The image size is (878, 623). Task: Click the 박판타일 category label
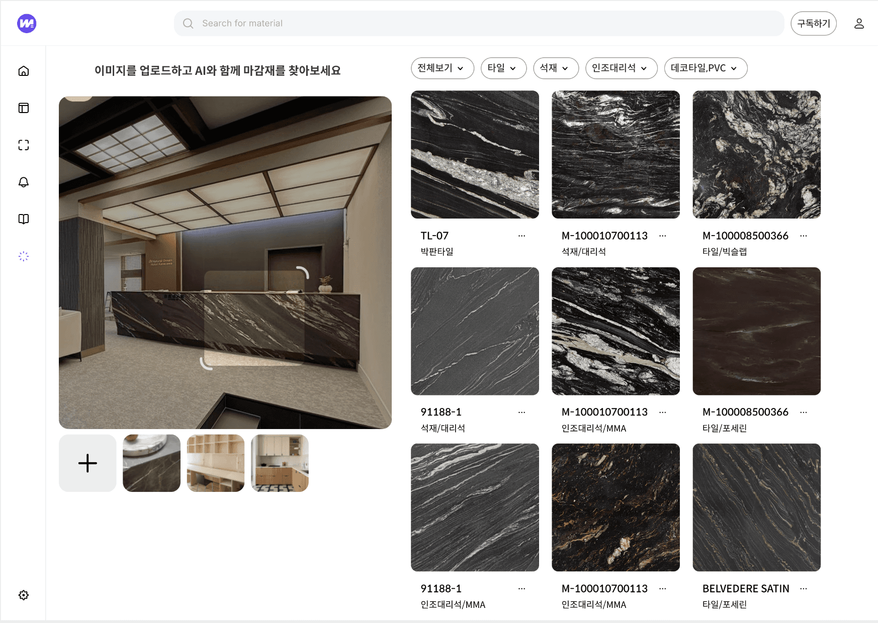coord(437,251)
